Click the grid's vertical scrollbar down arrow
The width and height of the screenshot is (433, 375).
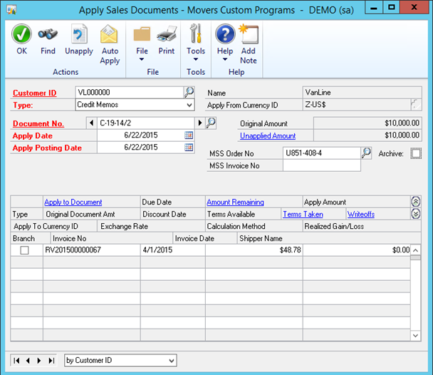[x=416, y=335]
